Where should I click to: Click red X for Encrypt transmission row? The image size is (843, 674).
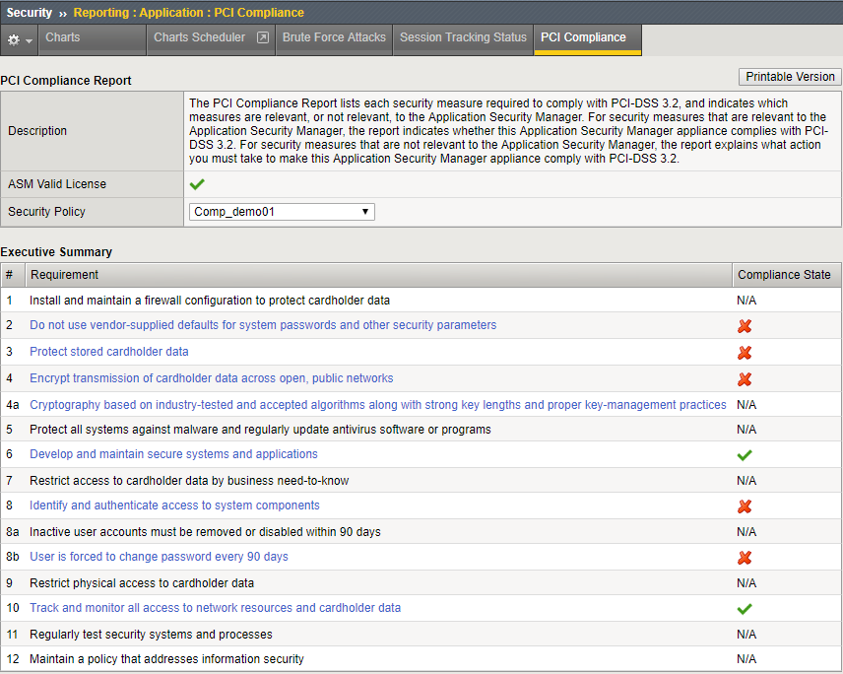coord(745,379)
